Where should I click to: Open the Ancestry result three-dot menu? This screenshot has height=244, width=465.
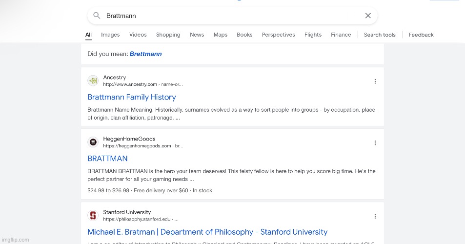(x=375, y=81)
